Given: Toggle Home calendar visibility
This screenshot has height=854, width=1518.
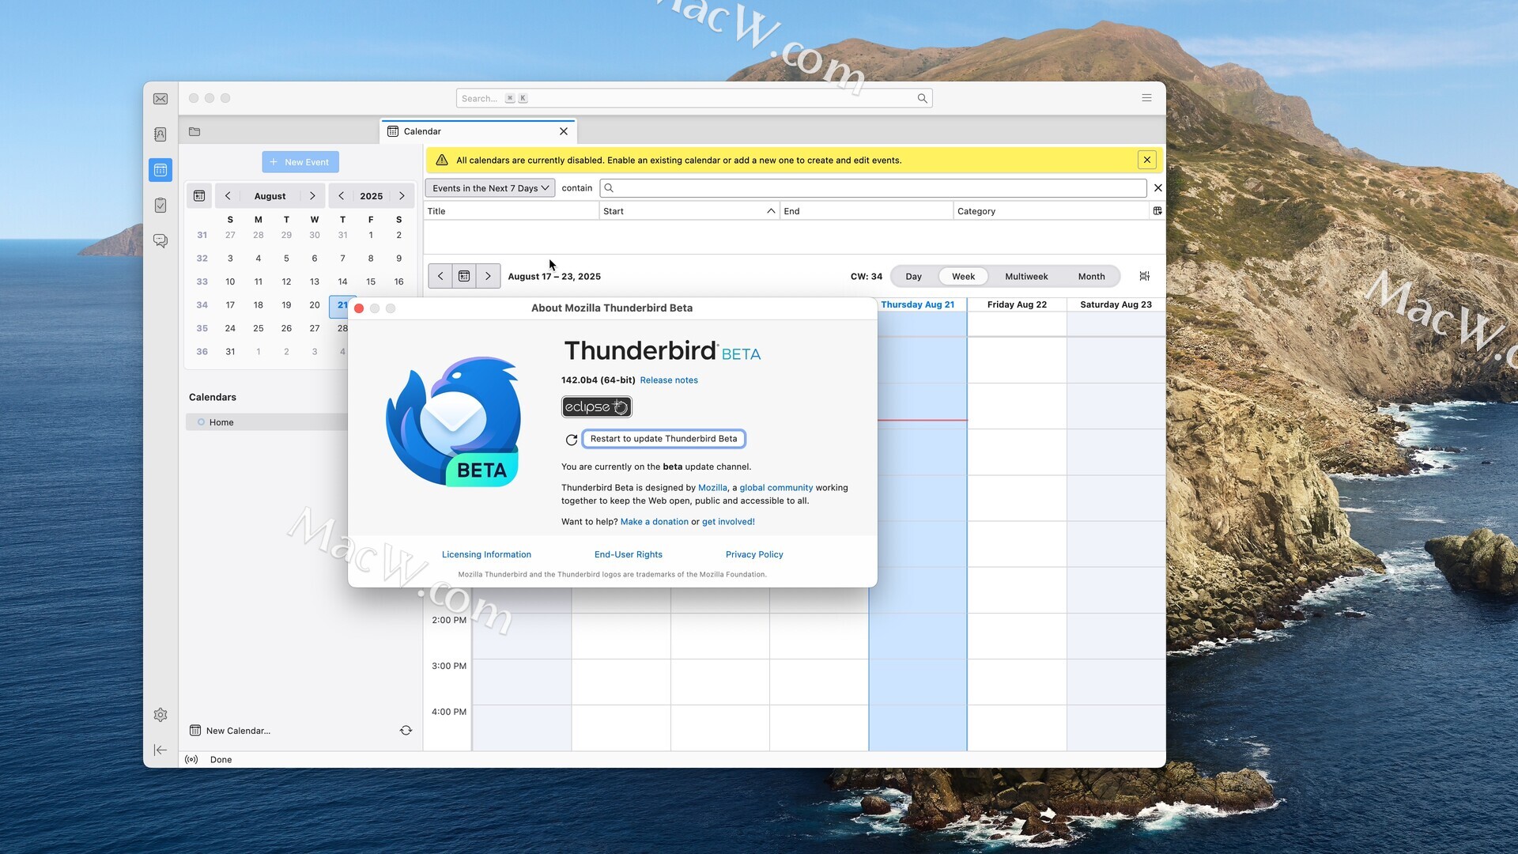Looking at the screenshot, I should 201,422.
